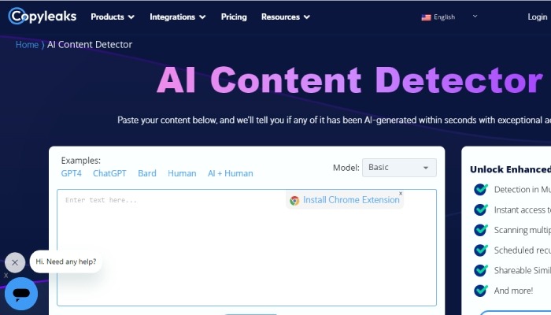Screen dimensions: 551x315
Task: Go to the Pricing page
Action: click(x=234, y=17)
